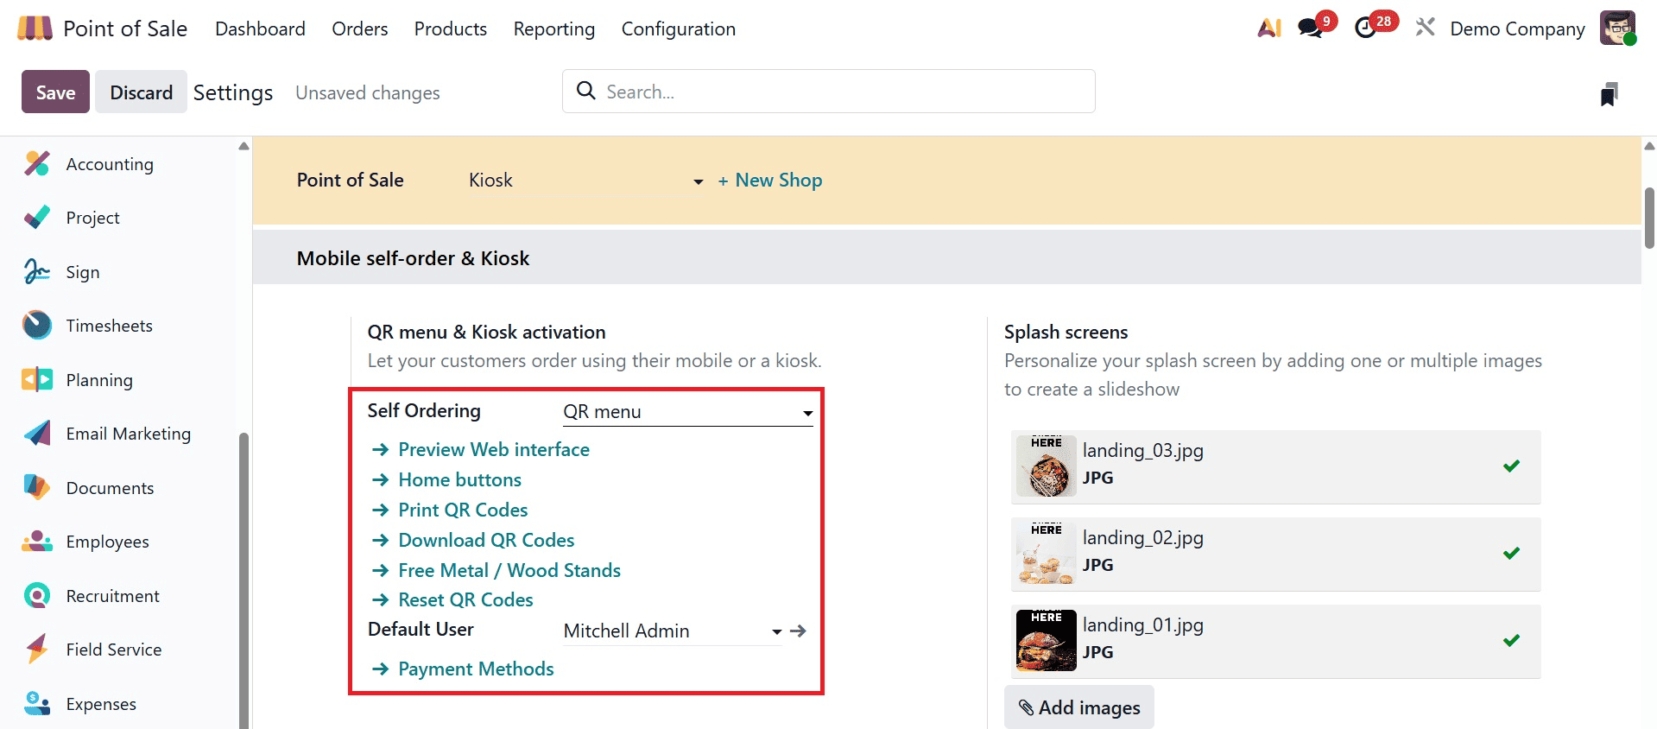1657x729 pixels.
Task: Click the Point of Sale app title
Action: pos(125,29)
